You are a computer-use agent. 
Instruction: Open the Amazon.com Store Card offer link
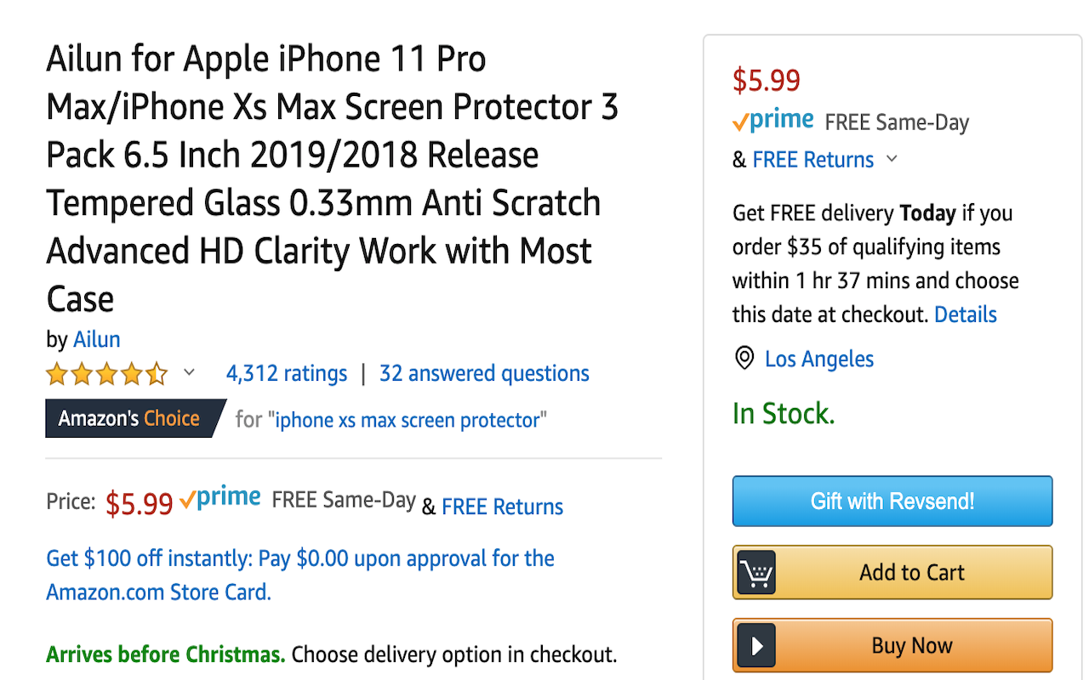[x=299, y=575]
